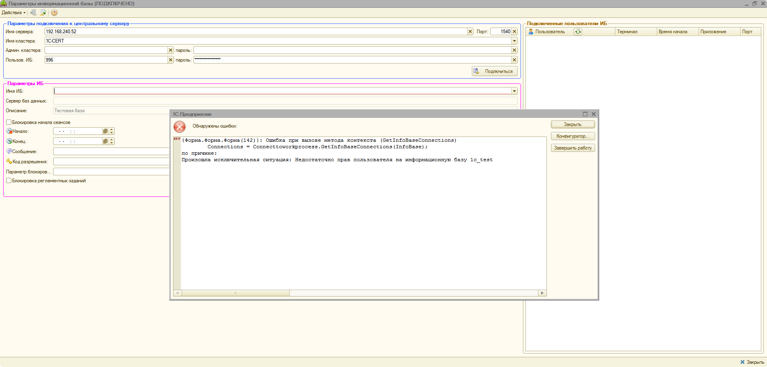Viewport: 767px width, 367px height.
Task: Refresh connected users with green arrows icon
Action: click(578, 32)
